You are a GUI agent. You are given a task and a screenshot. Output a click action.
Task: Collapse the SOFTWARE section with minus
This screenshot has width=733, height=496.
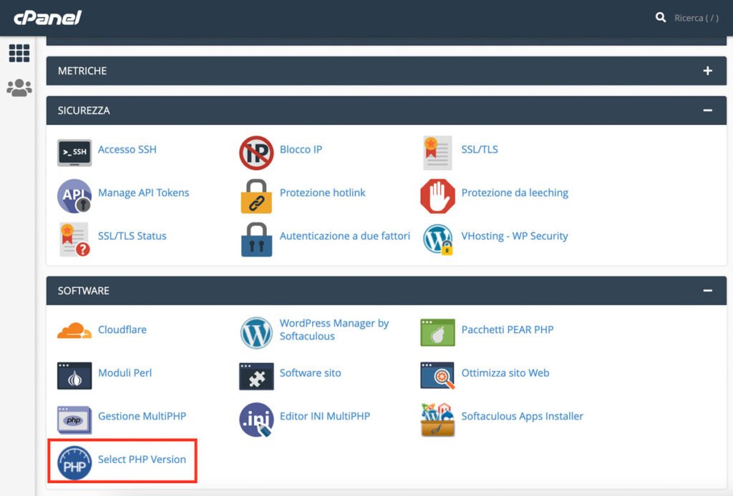[x=708, y=291]
